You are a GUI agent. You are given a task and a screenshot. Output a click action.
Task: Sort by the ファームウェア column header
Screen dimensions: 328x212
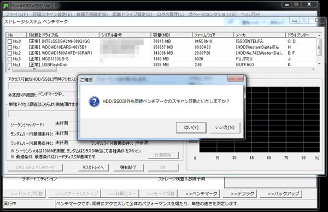213,35
